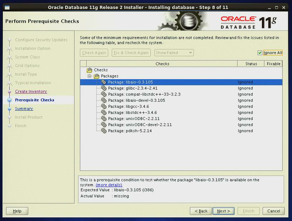Click gear icon beside unixODBC-devel-2.2.11
Screen dimensions: 292x221
tap(104, 125)
